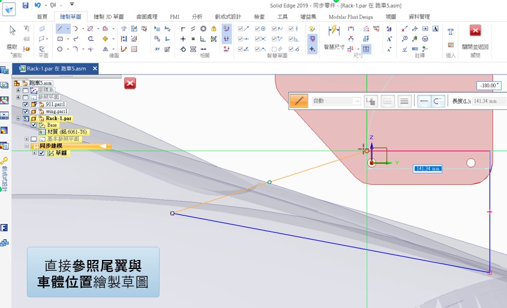This screenshot has width=507, height=308.
Task: Click the hatch Fill tool icon
Action: (134, 49)
